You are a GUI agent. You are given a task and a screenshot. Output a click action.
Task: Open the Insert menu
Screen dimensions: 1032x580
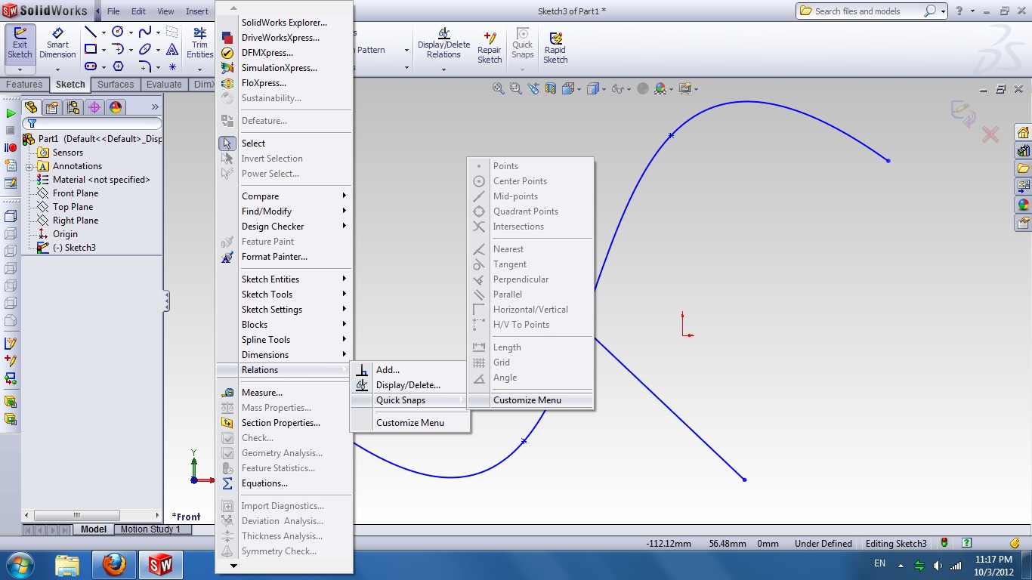click(x=197, y=11)
